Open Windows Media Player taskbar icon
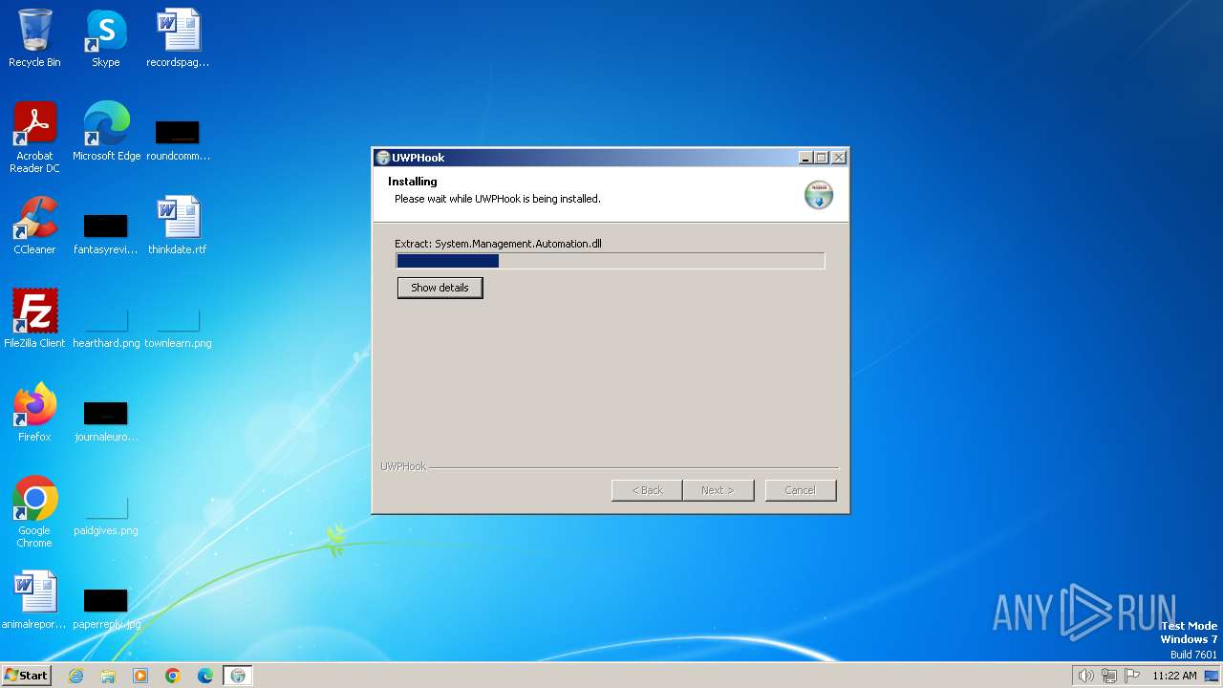This screenshot has height=688, width=1223. click(x=140, y=676)
